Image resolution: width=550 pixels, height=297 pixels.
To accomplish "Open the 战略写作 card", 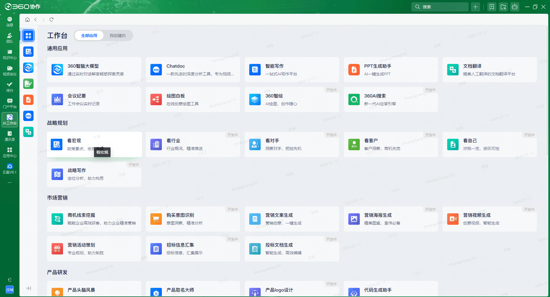I will [x=94, y=174].
